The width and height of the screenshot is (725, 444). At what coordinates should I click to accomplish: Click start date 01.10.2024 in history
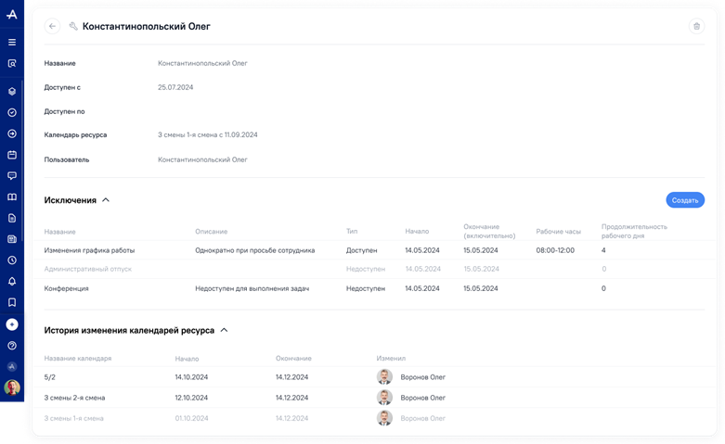(191, 418)
